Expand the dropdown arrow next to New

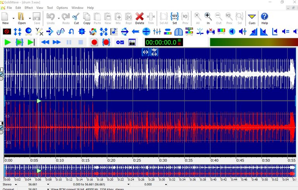tap(14, 19)
